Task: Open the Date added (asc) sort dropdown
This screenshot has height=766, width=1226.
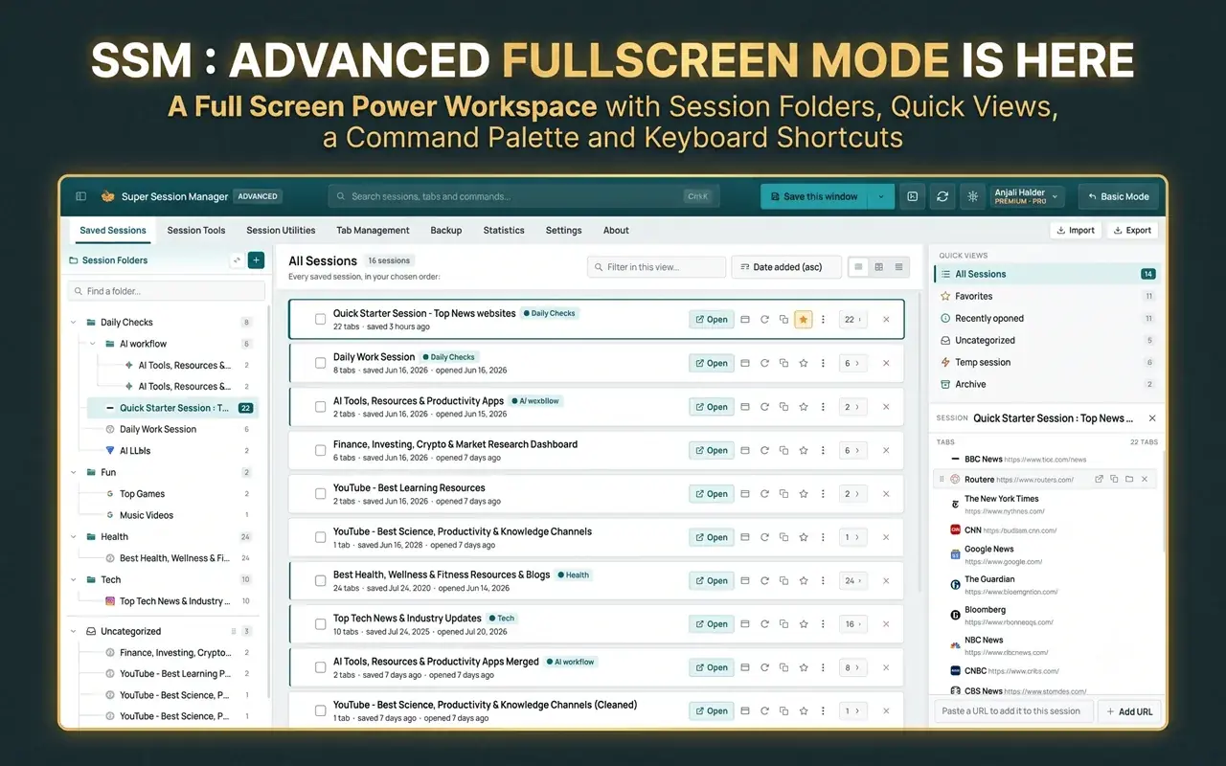Action: (786, 267)
